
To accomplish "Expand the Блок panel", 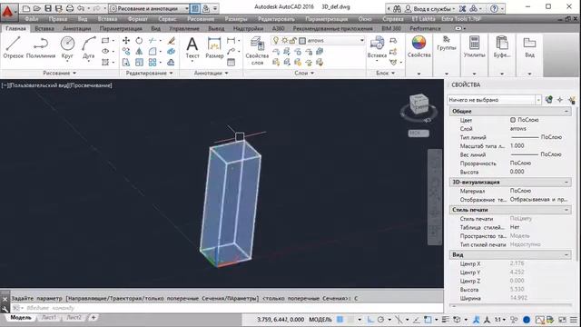I will click(x=385, y=73).
